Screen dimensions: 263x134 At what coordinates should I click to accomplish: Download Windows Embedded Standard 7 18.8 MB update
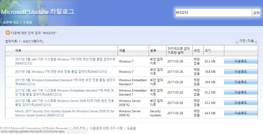241,82
